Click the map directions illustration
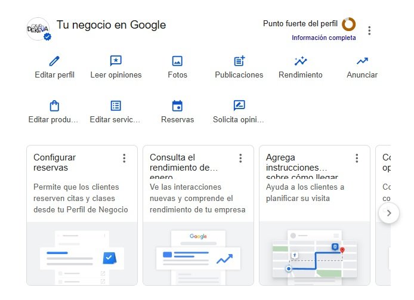This screenshot has height=300, width=414. [x=314, y=253]
